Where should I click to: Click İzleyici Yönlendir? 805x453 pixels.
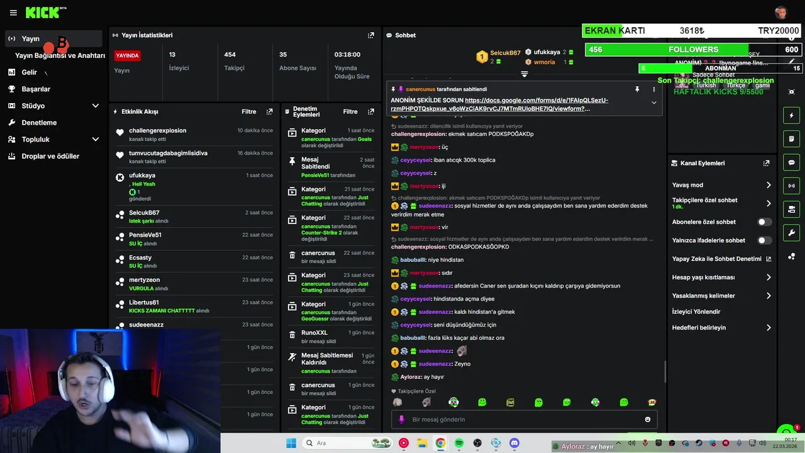696,311
